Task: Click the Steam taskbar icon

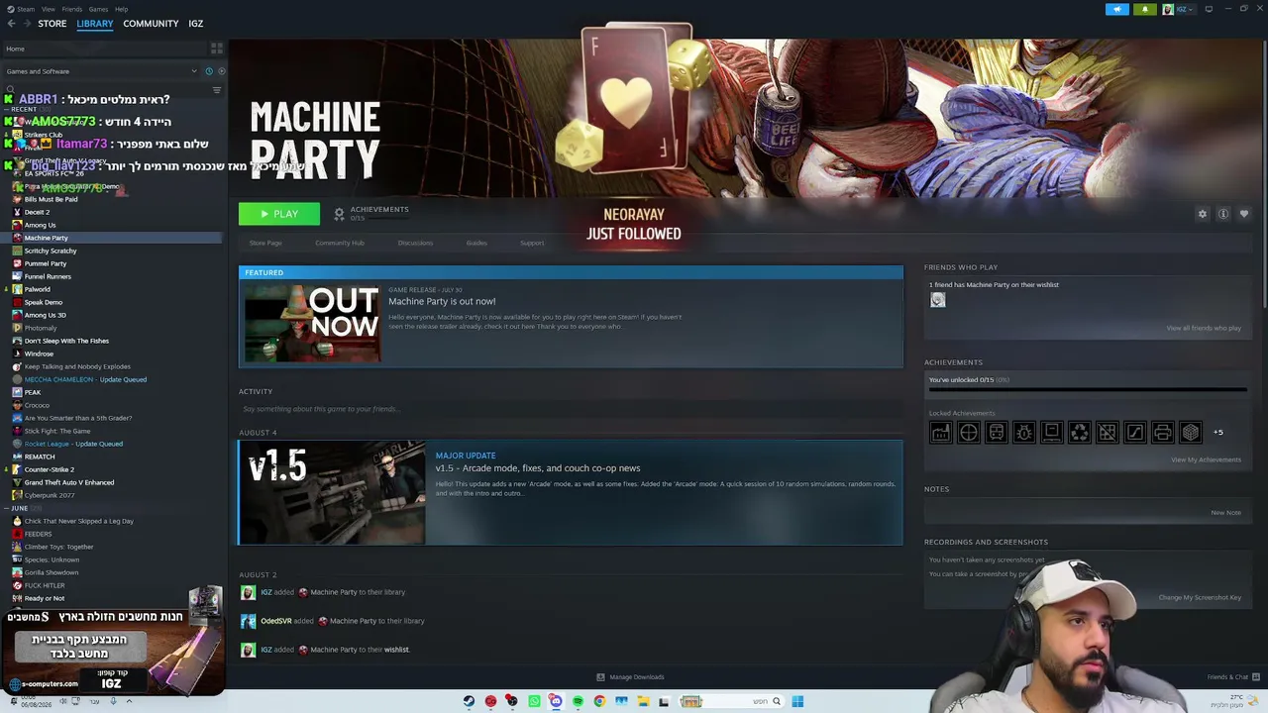Action: tap(469, 701)
